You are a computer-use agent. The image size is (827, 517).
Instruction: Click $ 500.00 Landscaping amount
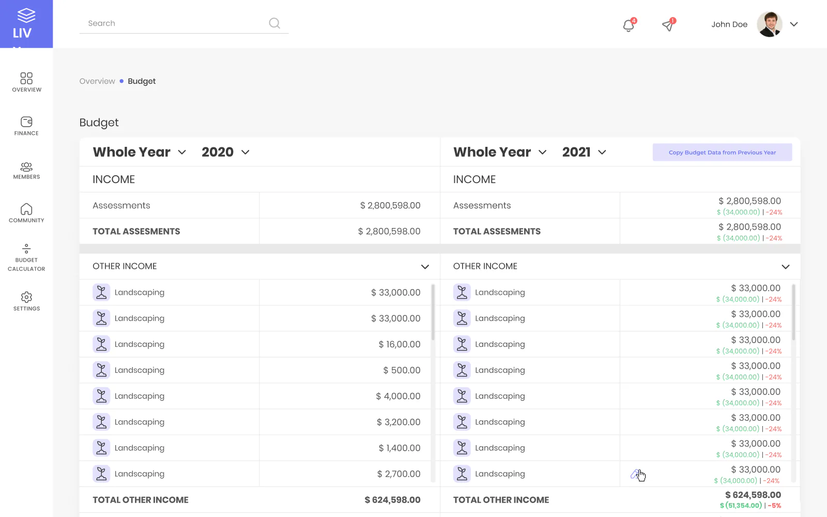402,370
